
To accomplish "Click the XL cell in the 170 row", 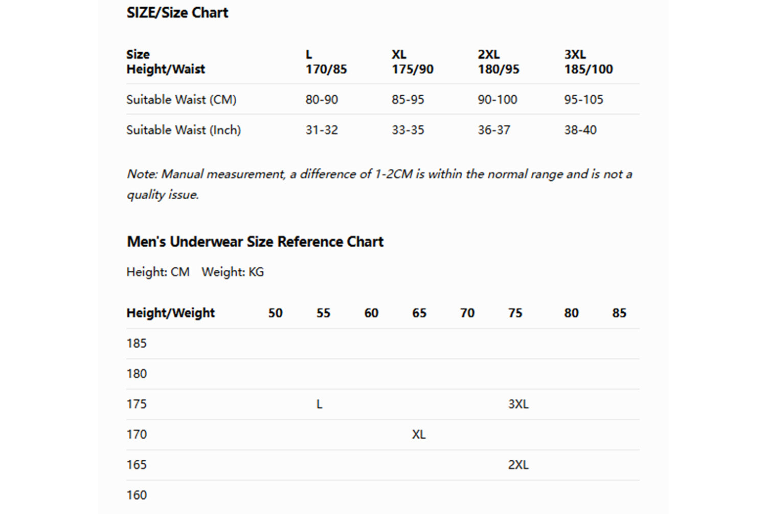I will click(x=418, y=434).
